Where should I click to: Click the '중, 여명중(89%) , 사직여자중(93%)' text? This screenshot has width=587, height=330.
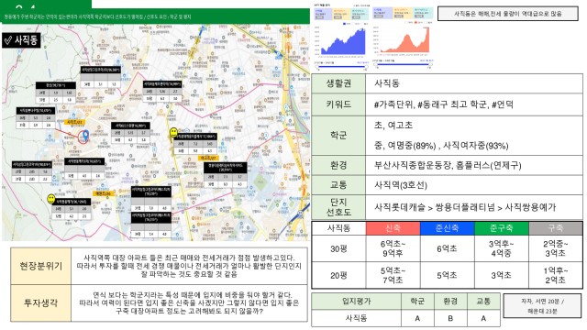[441, 146]
